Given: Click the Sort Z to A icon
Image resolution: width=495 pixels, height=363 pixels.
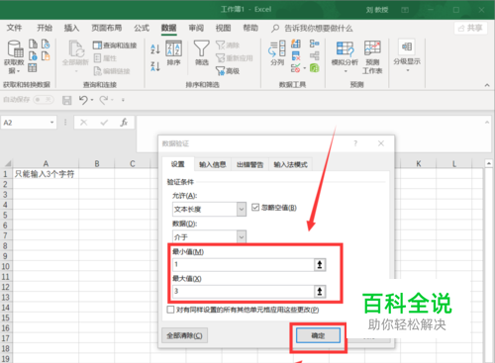Looking at the screenshot, I should tap(155, 66).
